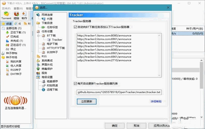The height and width of the screenshot is (129, 205).
Task: Click the 电驴下载 icon
Action: click(43, 44)
